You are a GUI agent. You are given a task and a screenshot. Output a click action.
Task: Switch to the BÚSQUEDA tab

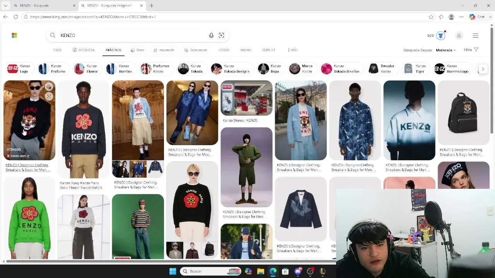84,50
